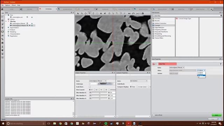Image resolution: width=224 pixels, height=126 pixels.
Task: Open File Explorer from the taskbar
Action: (55, 124)
